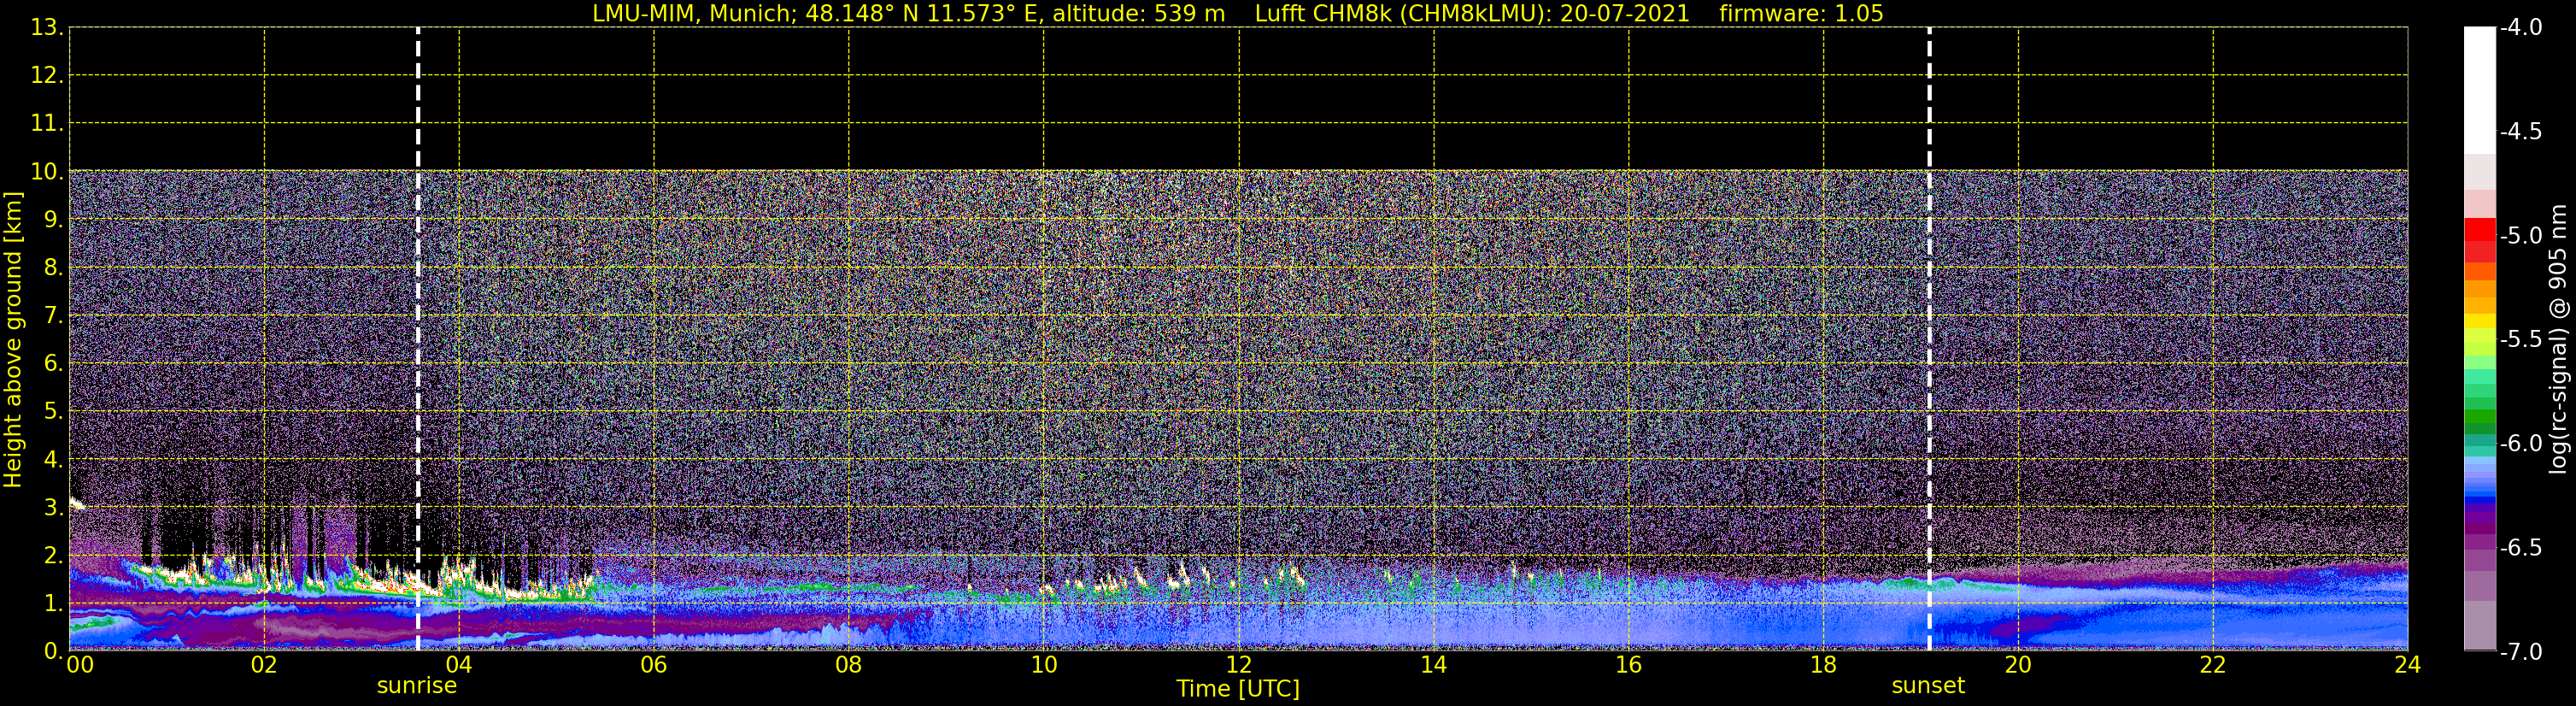The image size is (2576, 706).
Task: Click the 'Time [UTC]' axis label
Action: pos(1238,689)
